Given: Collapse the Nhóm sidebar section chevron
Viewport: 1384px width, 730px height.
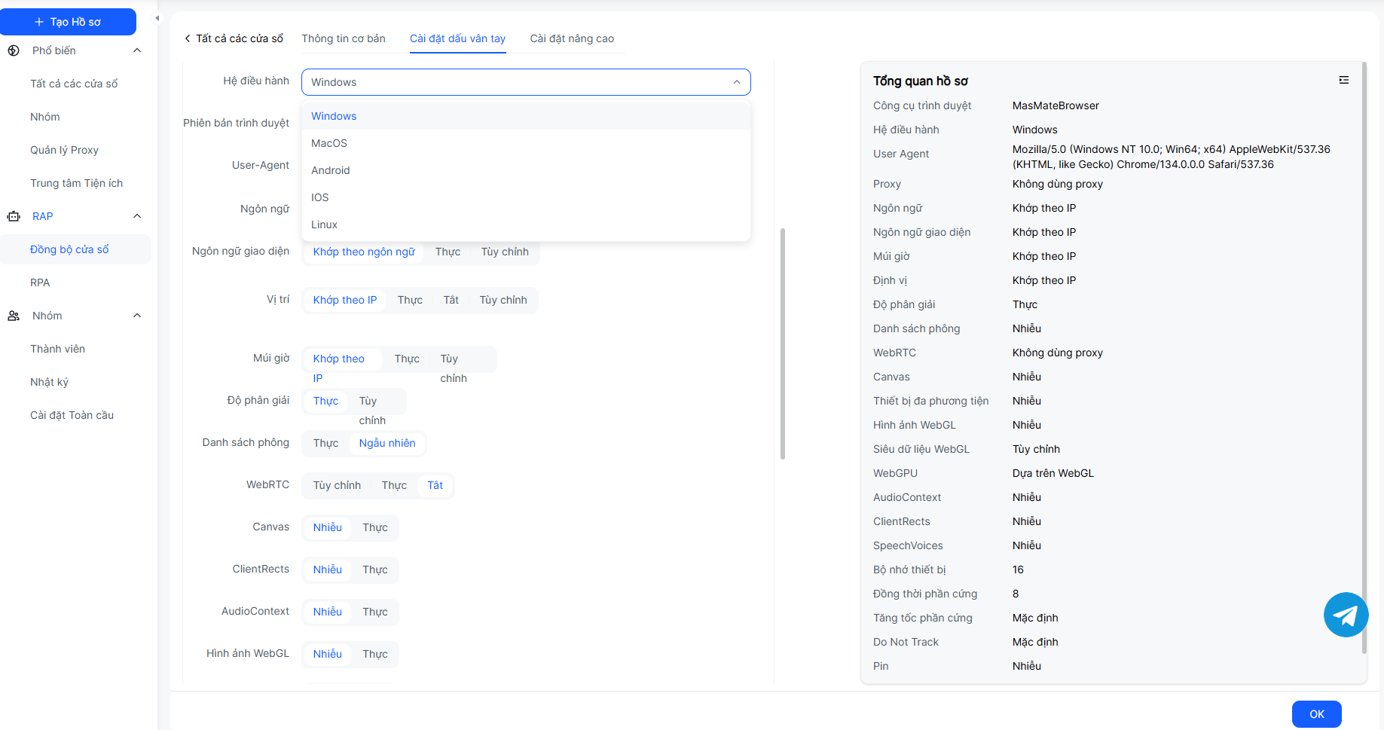Looking at the screenshot, I should (137, 316).
